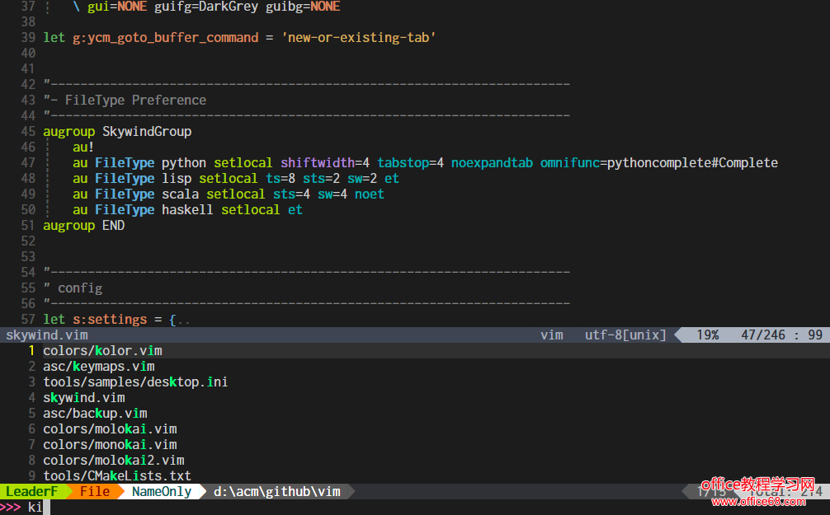Expand the folded s:settings block on line 57

[180, 320]
